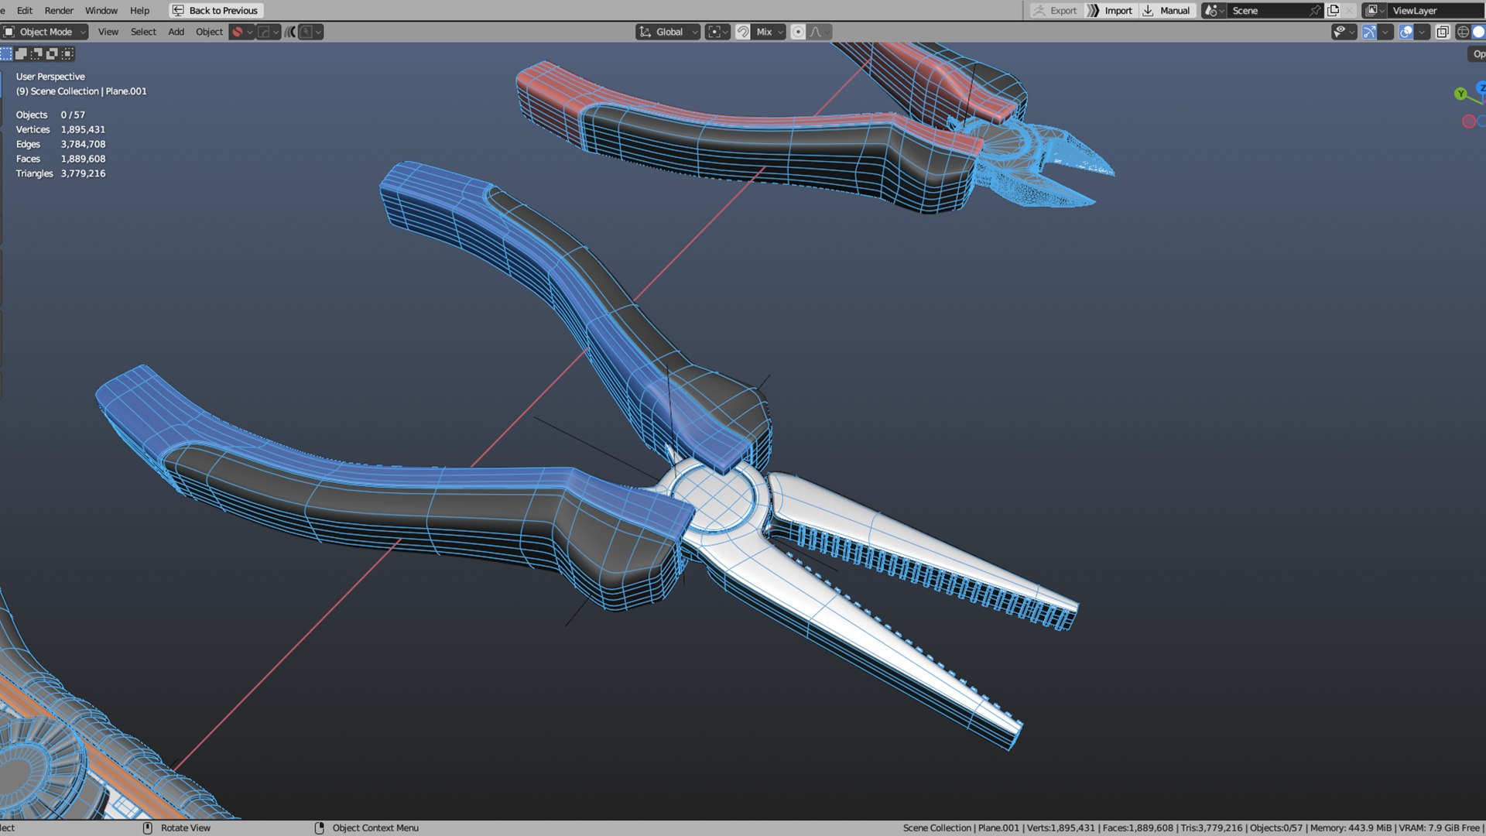Click the pivot point icon
Screen dimensions: 1486x836
[717, 32]
